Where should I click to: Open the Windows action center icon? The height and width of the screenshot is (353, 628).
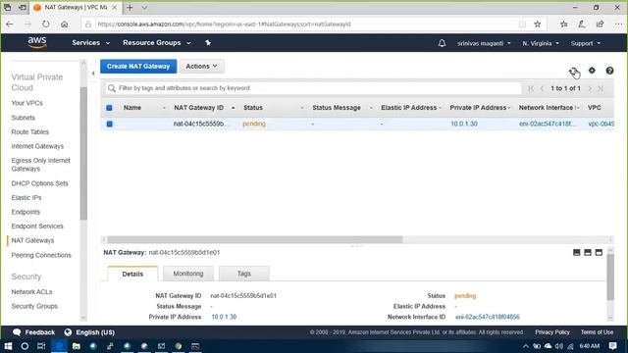coord(612,346)
